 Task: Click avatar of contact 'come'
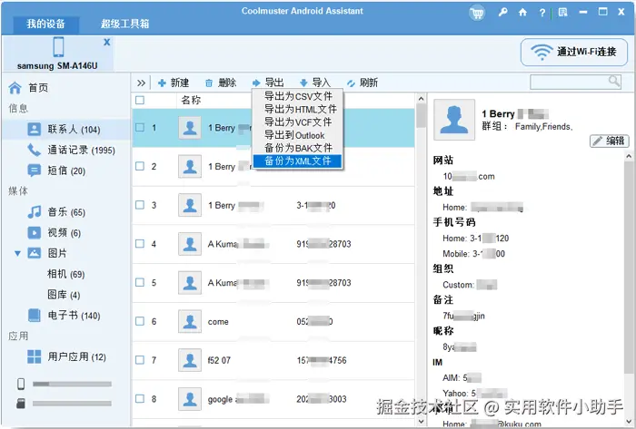(190, 321)
